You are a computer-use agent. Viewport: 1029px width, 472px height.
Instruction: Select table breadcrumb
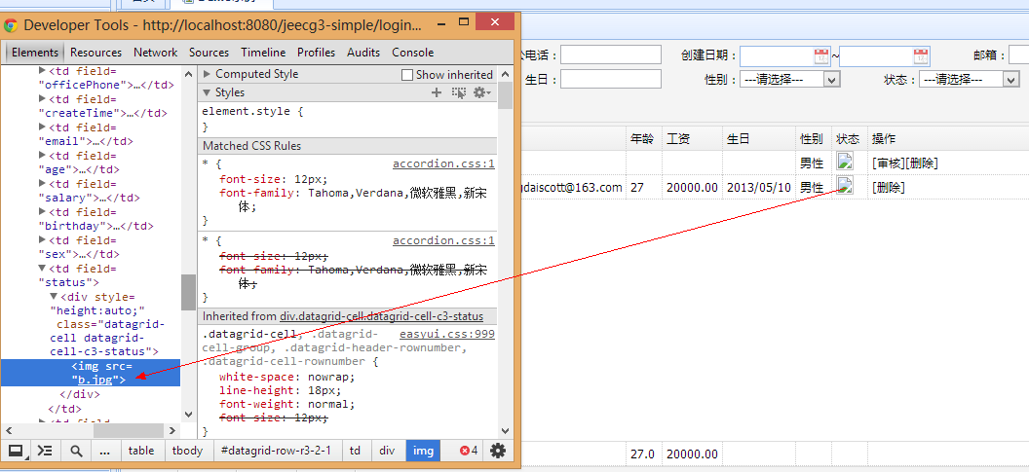point(141,451)
